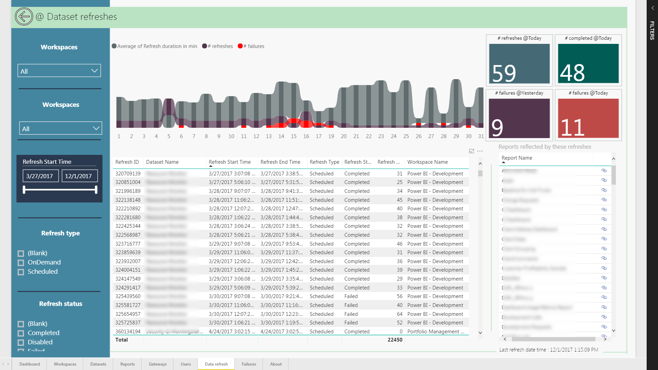Switch to the Gateways tab

pos(158,364)
